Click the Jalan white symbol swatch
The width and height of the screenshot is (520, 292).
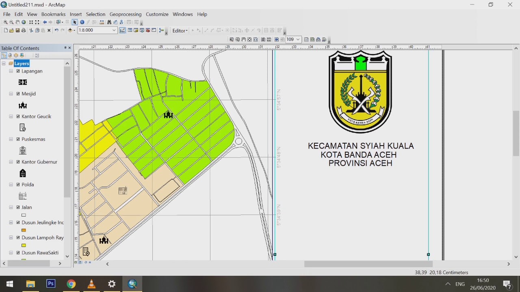tap(24, 215)
